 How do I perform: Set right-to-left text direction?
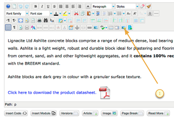(x=14, y=21)
